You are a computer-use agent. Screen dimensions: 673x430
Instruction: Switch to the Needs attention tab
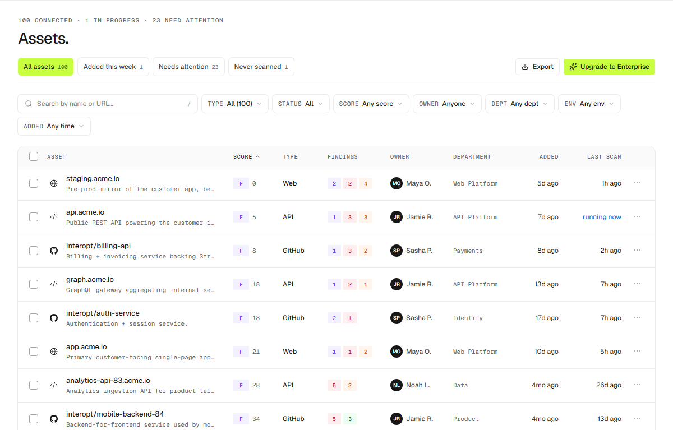point(188,67)
